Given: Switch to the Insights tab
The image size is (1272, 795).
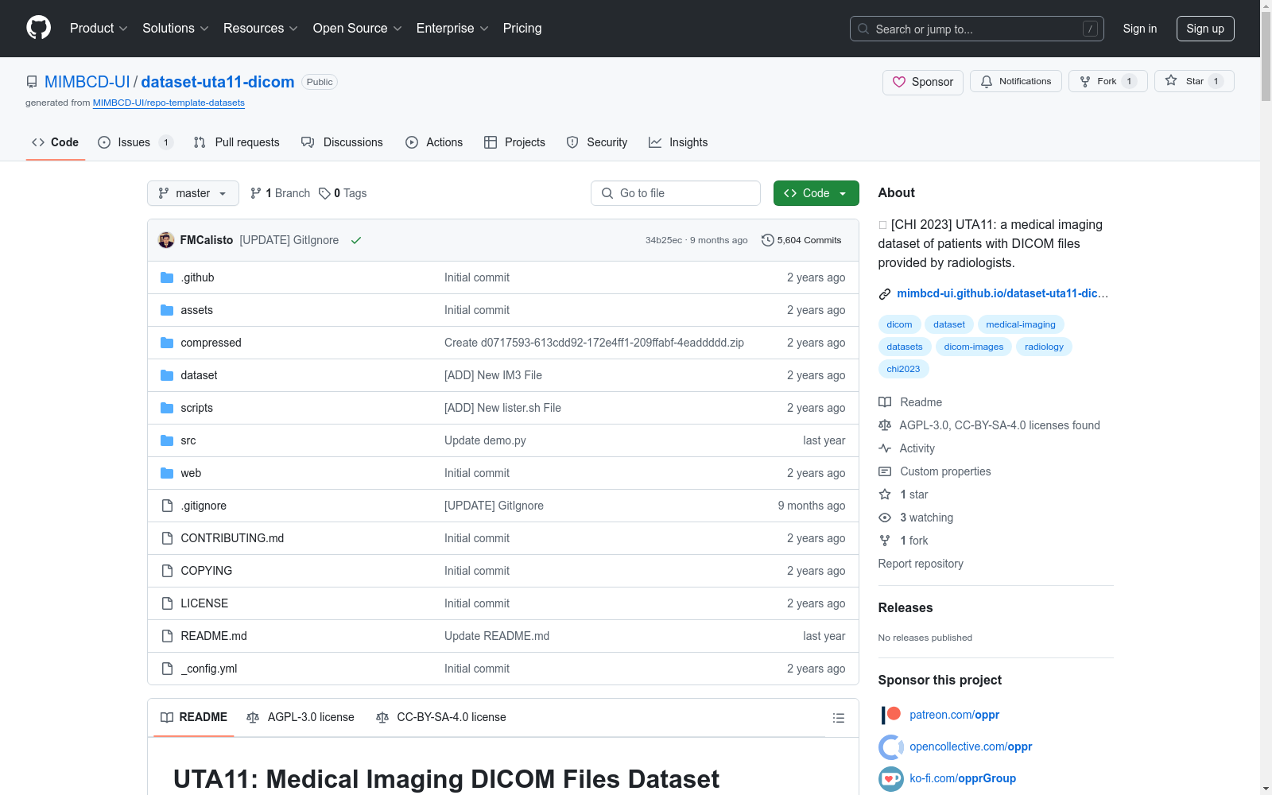Looking at the screenshot, I should [x=678, y=142].
